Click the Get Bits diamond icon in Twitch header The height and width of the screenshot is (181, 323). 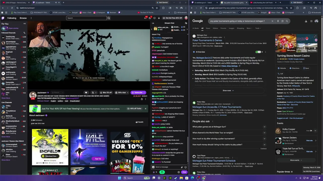(x=159, y=18)
